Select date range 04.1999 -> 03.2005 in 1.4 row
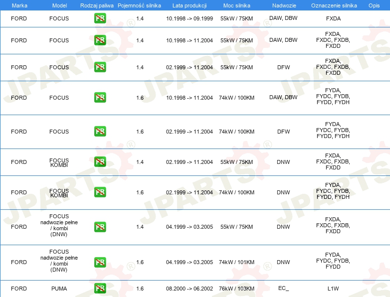The image size is (390, 297). click(x=190, y=227)
